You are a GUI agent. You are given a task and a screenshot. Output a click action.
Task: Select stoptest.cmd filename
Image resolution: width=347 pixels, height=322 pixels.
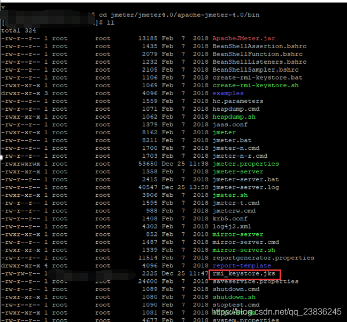[x=236, y=305]
